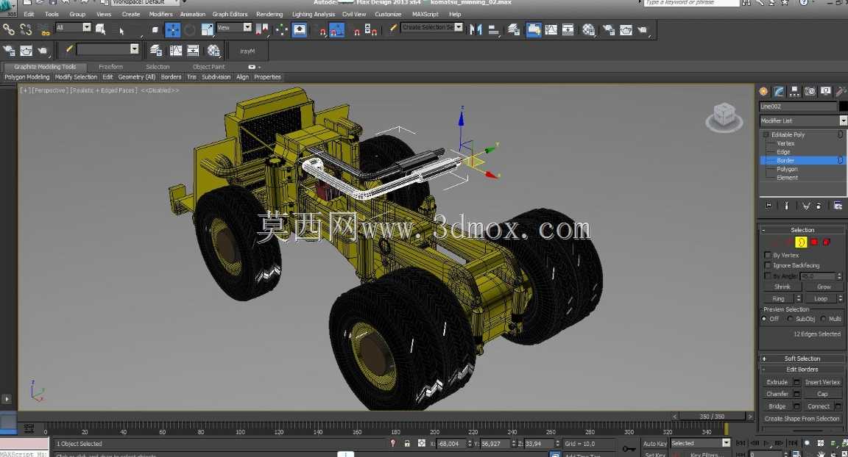Select the Border sub-object level icon

(802, 242)
